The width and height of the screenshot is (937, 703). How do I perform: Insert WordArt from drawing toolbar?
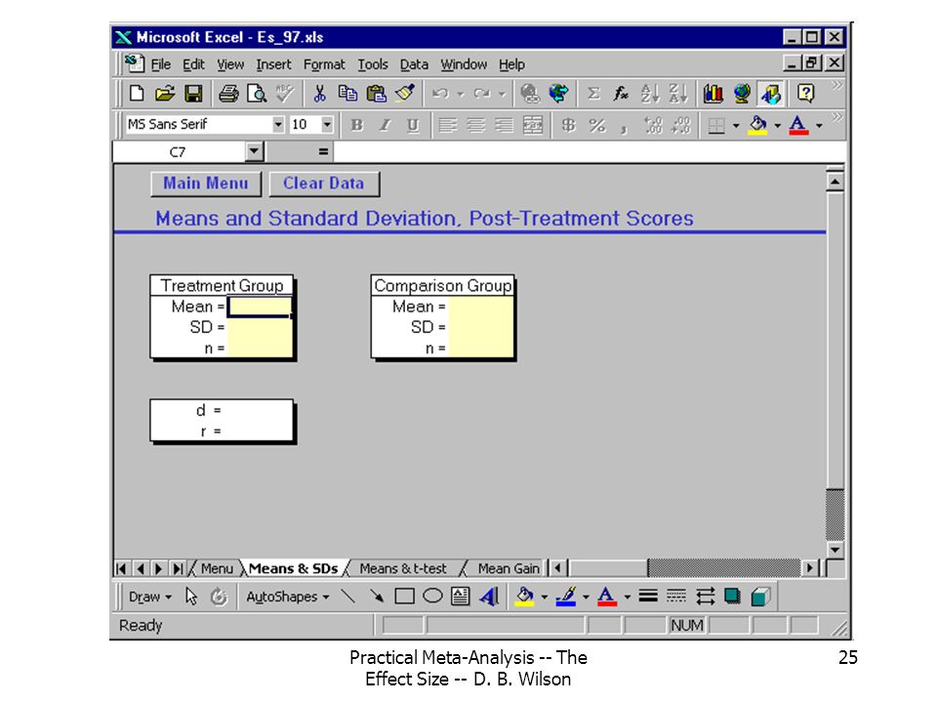pos(489,596)
